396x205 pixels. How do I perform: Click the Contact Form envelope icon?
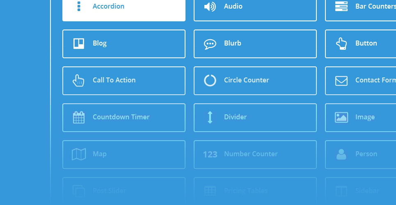pyautogui.click(x=341, y=81)
